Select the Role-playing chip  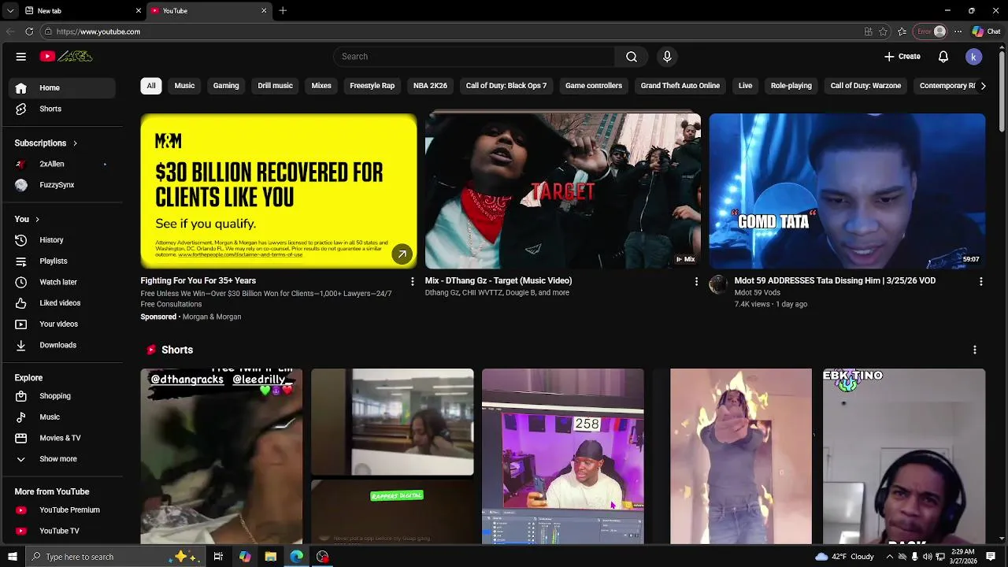pyautogui.click(x=791, y=86)
